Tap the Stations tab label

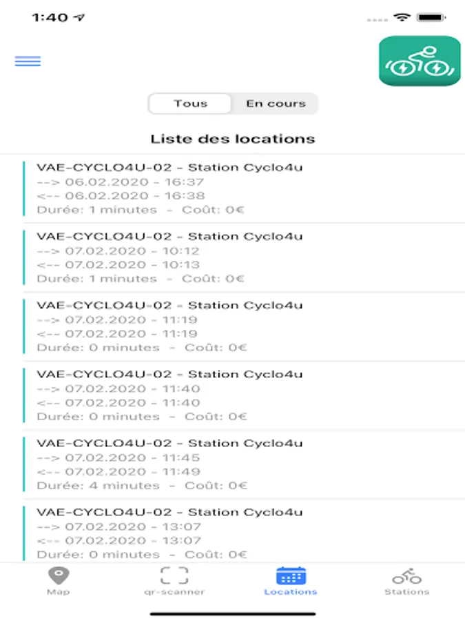(x=406, y=592)
